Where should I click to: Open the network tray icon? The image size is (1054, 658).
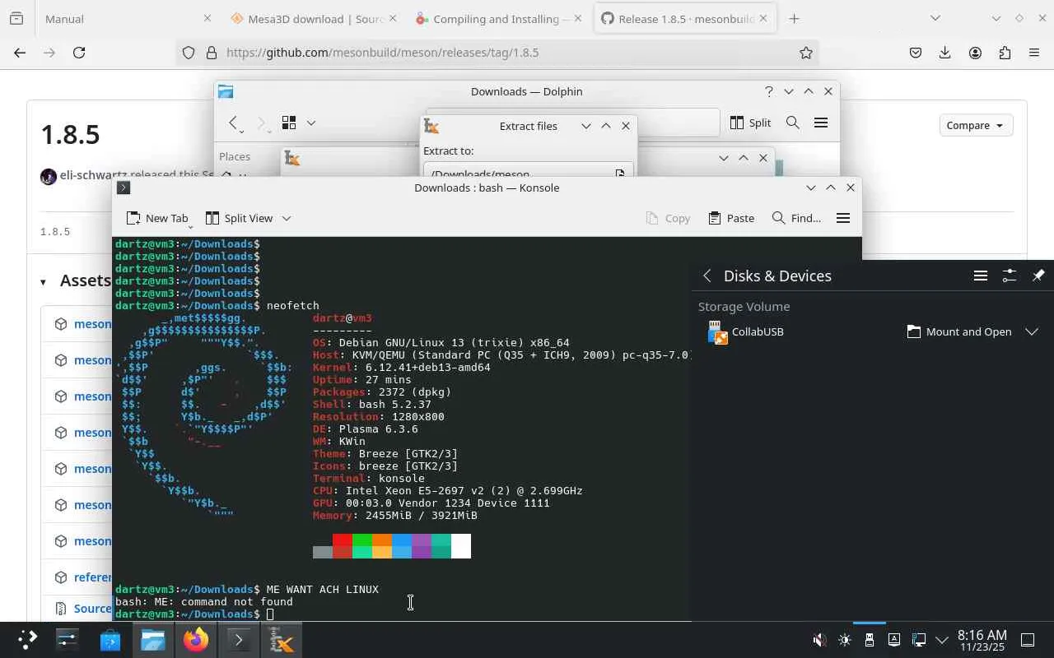pyautogui.click(x=919, y=639)
